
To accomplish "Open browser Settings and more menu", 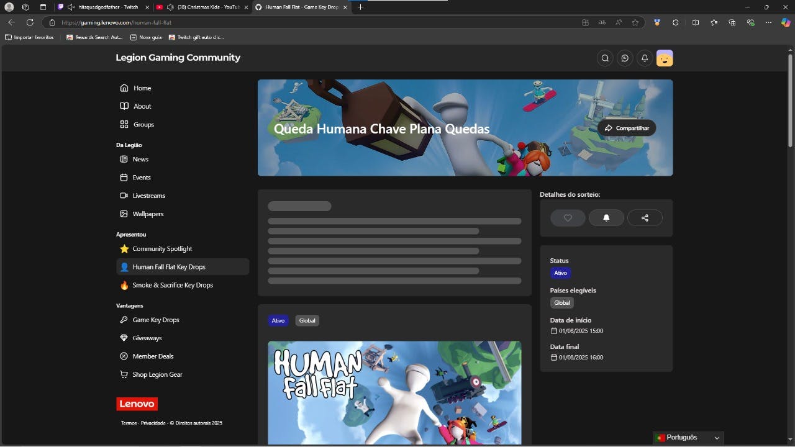I will (768, 22).
